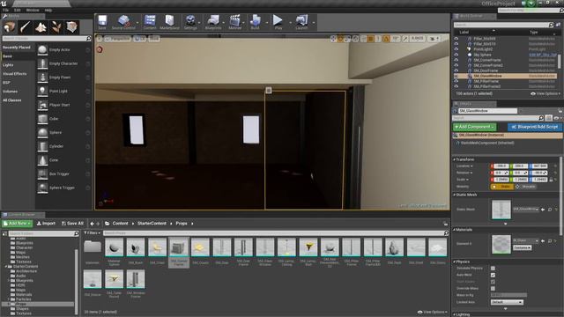This screenshot has height=317, width=564.
Task: Select the Empty Actor item
Action: pos(63,50)
